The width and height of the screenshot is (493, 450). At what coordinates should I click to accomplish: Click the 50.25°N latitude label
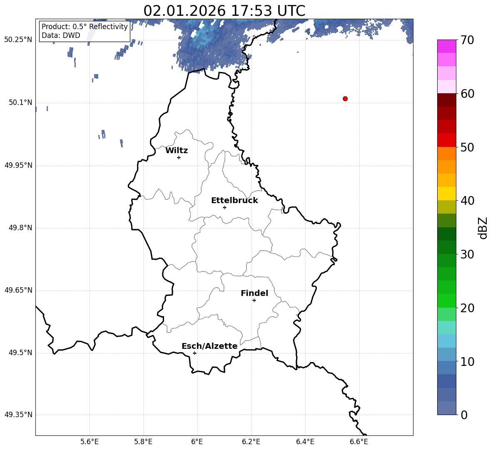pos(18,40)
